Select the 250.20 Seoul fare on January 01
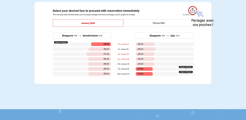Image resolution: width=246 pixels, height=120 pixels. coord(101,44)
